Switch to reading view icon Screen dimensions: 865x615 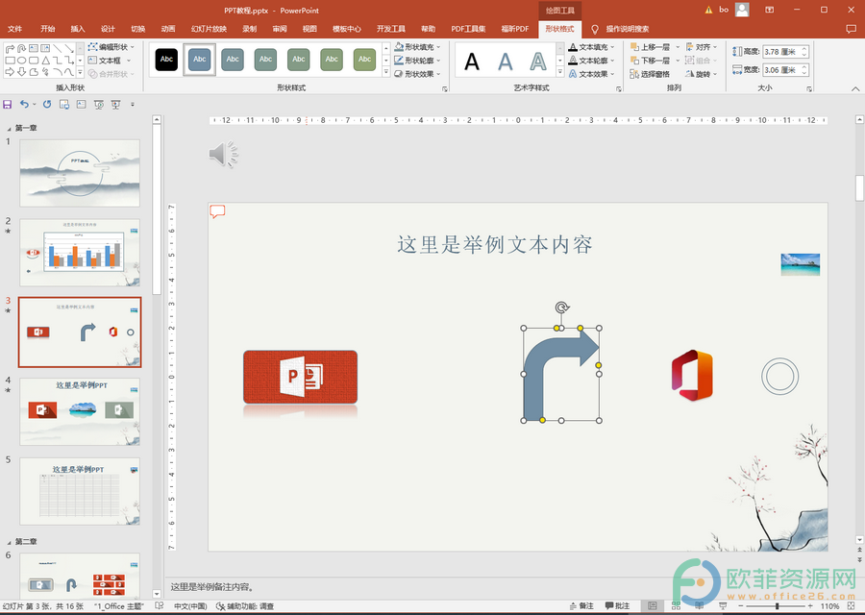(699, 605)
